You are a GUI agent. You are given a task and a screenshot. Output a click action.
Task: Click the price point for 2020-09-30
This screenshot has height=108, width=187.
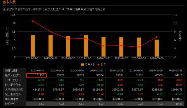[157, 37]
